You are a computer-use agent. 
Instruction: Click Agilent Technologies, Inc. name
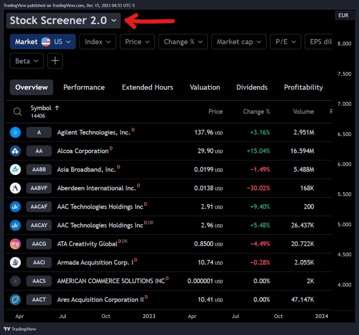pos(94,132)
